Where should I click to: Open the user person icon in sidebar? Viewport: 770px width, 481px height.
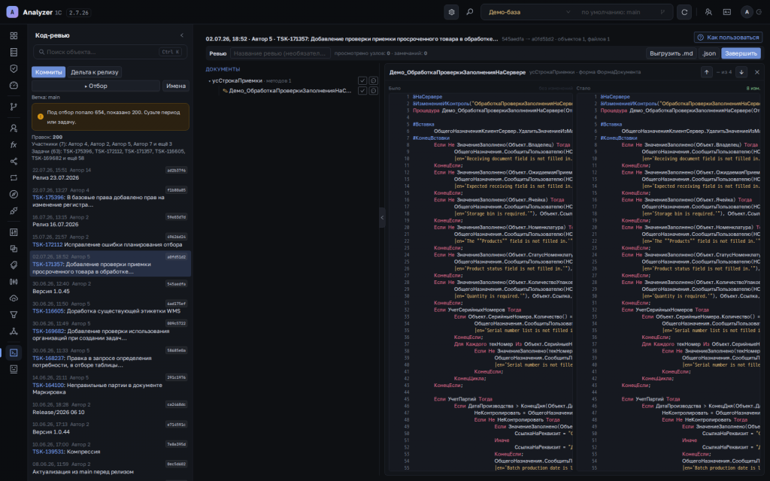click(x=14, y=128)
